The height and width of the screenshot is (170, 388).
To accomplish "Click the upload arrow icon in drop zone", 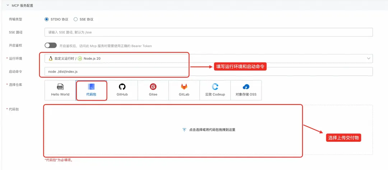I will tap(184, 130).
